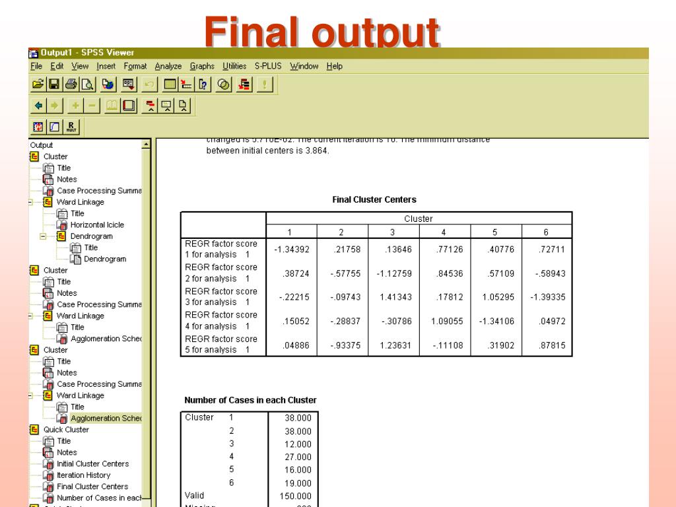
Task: Select the highlighted Agglomeration Schedule outline item
Action: (106, 418)
